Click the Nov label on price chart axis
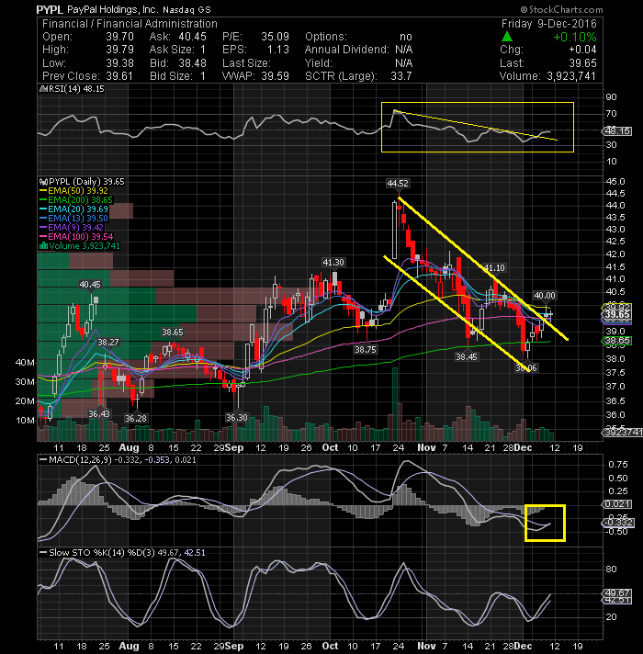This screenshot has height=654, width=643. click(x=426, y=447)
